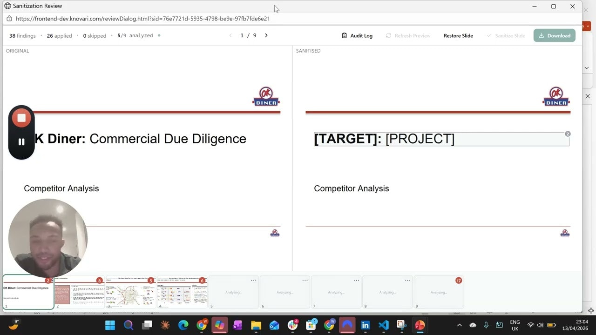Click the '5/9 analyzed' status text

(135, 36)
